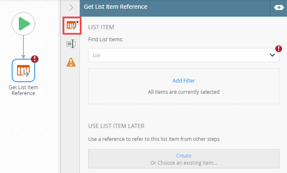Click the step label under the canvas step

click(23, 90)
